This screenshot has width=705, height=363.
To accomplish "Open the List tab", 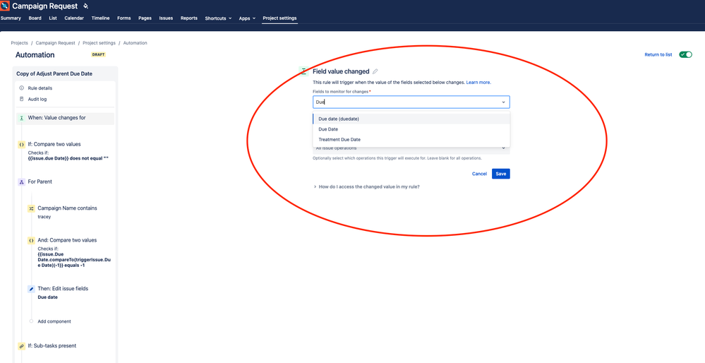I will tap(53, 18).
